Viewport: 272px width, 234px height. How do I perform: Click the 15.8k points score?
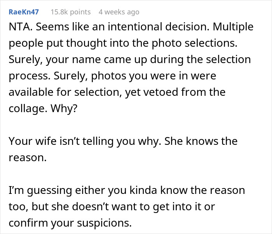point(70,12)
